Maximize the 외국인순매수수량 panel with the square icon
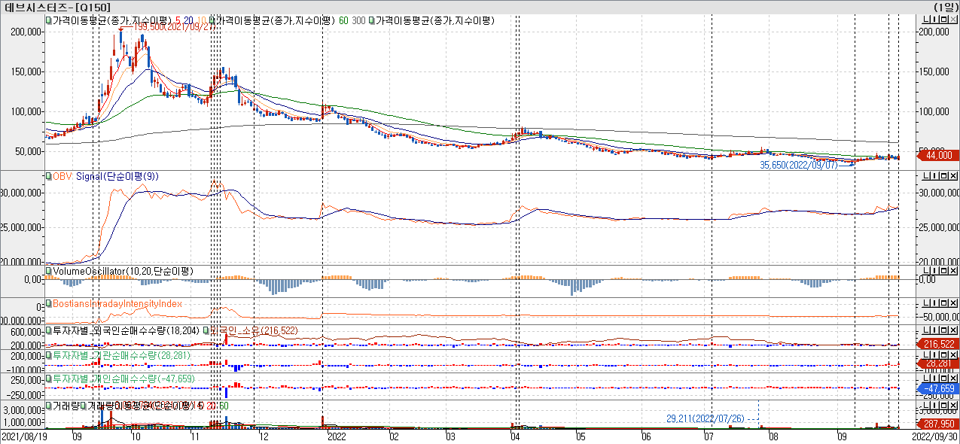 coord(943,329)
